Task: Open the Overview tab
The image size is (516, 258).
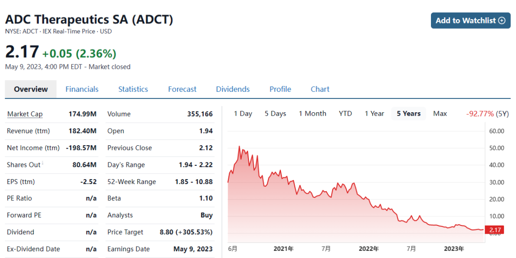Action: click(31, 89)
